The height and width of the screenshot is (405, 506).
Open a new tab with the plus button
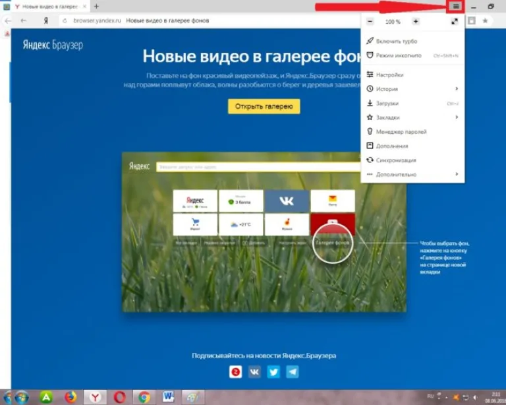pos(96,6)
